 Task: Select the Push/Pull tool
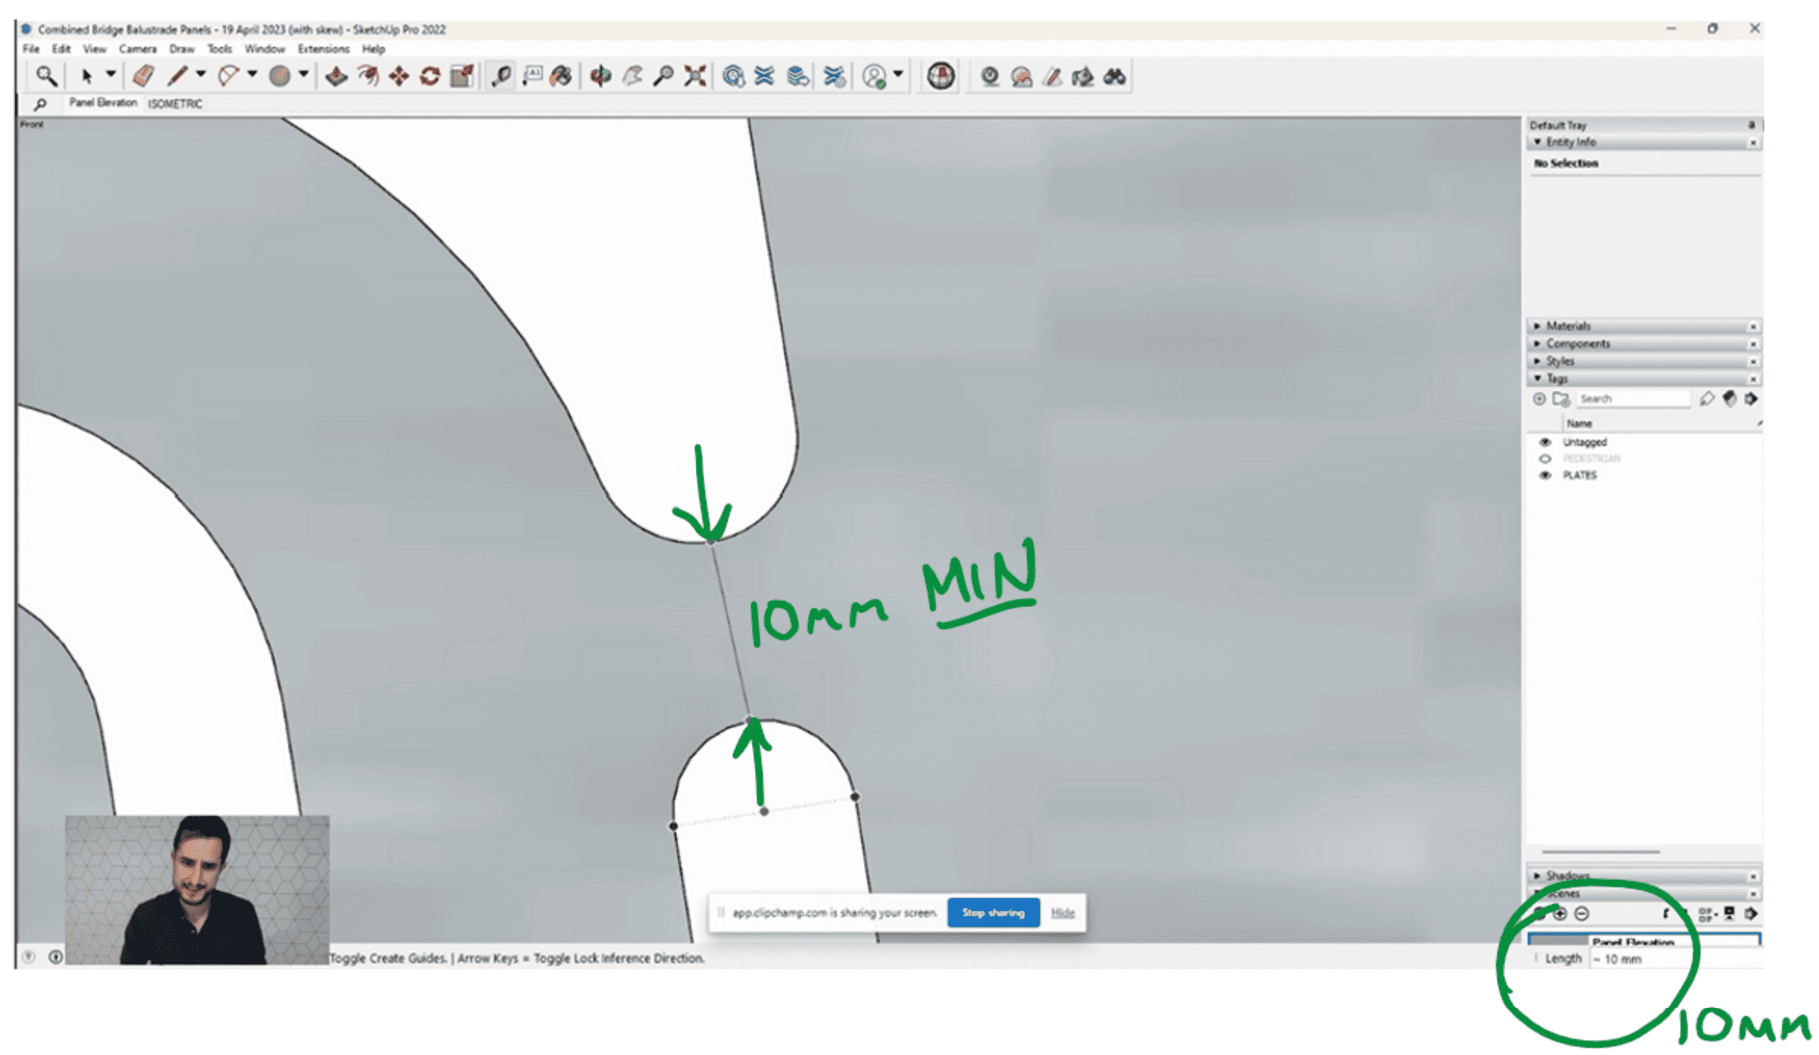point(336,77)
